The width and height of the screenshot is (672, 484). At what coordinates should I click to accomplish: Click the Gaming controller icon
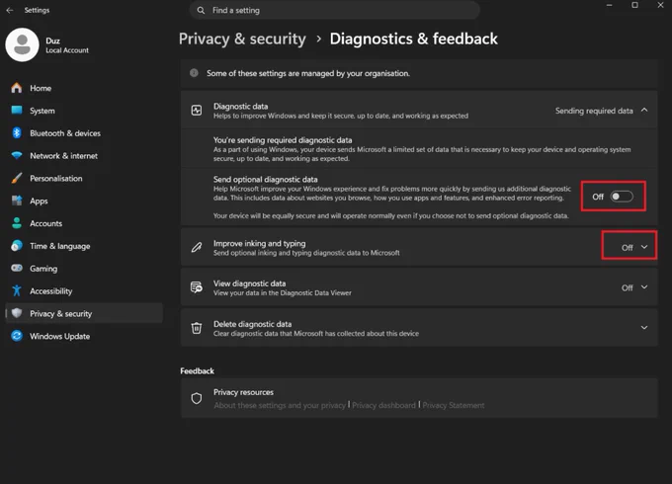tap(17, 268)
